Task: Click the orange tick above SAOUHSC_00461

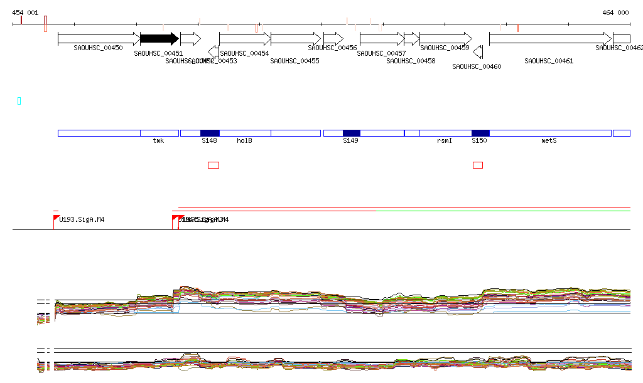Action: (518, 28)
